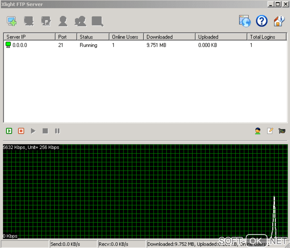
Task: Click the grey Start Server play button
Action: pos(33,131)
